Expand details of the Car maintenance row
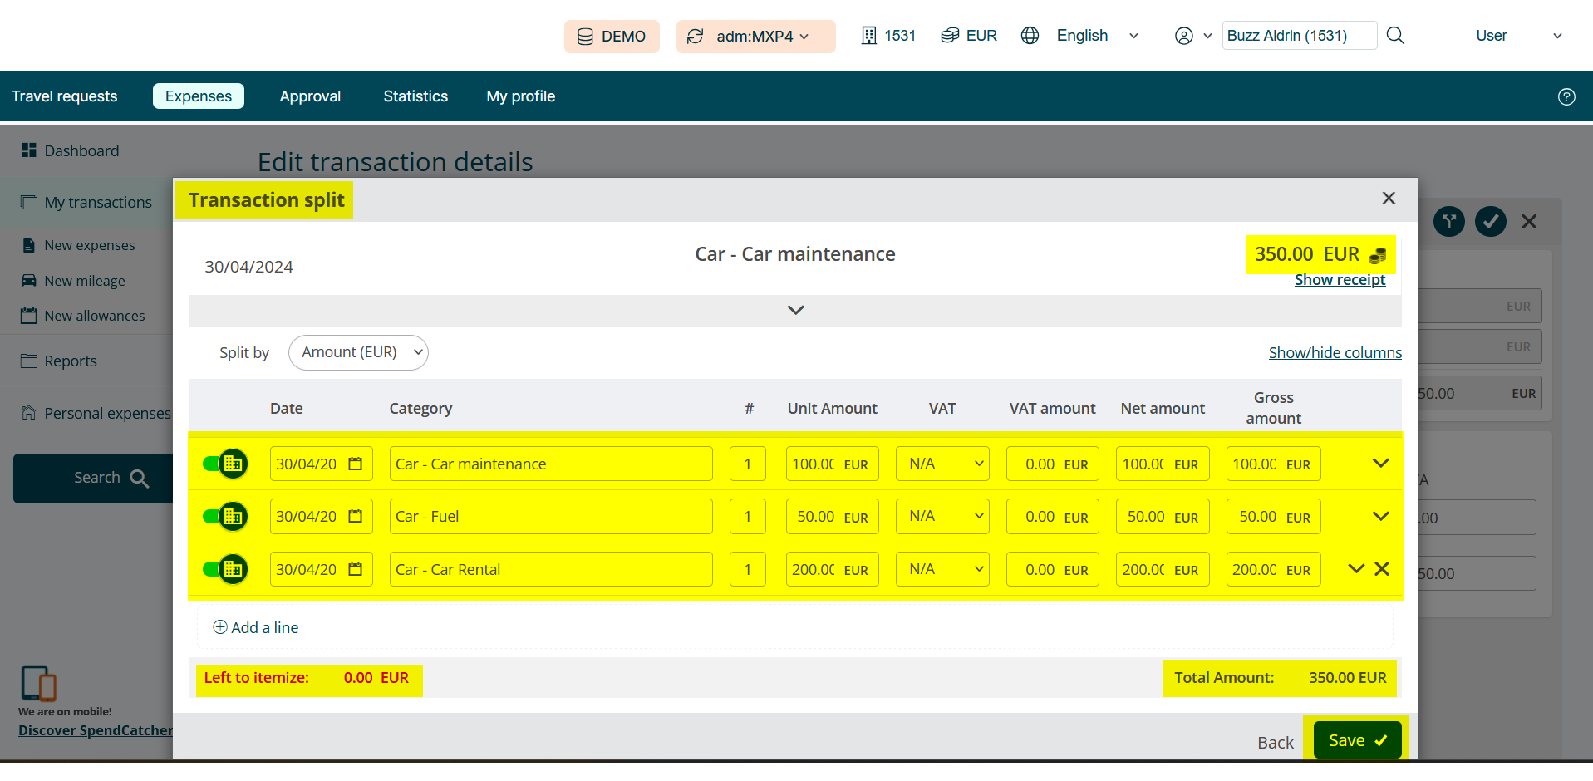 click(1380, 464)
